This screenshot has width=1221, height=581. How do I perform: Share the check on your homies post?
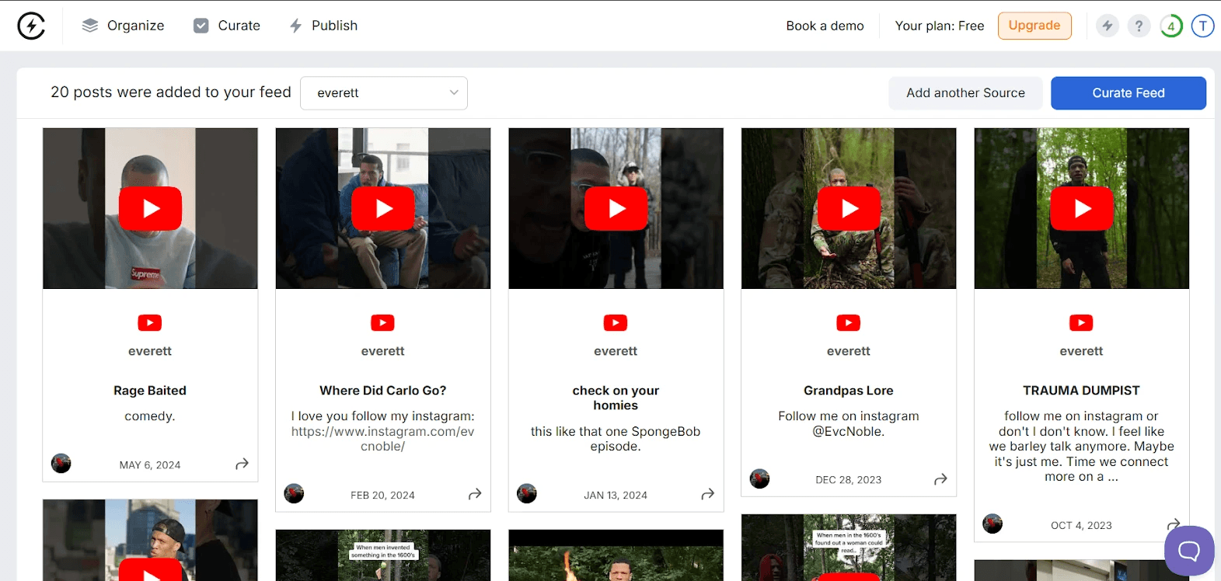[x=707, y=494]
